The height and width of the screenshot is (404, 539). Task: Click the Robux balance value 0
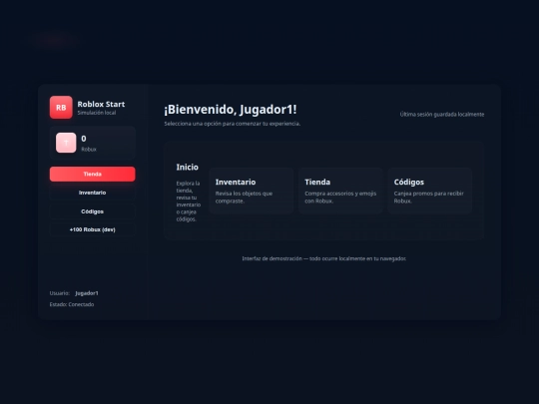coord(84,139)
